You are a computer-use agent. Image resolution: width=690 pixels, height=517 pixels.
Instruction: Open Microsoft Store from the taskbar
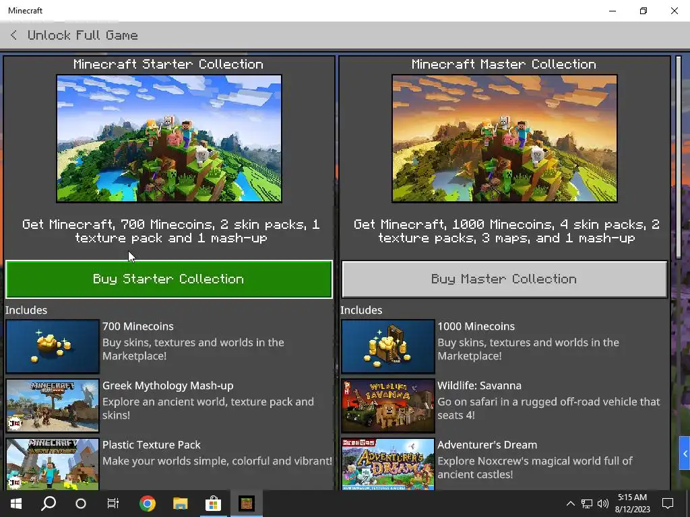point(213,504)
